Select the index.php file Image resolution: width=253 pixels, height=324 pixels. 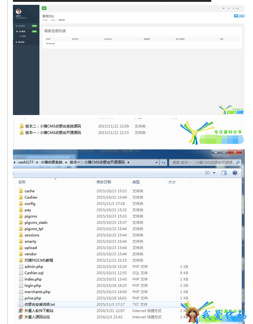click(30, 279)
